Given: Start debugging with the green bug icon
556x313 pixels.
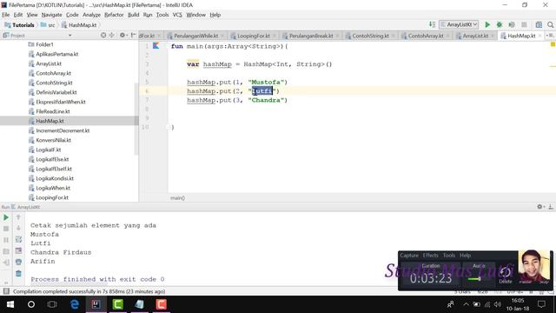Looking at the screenshot, I should (x=500, y=24).
